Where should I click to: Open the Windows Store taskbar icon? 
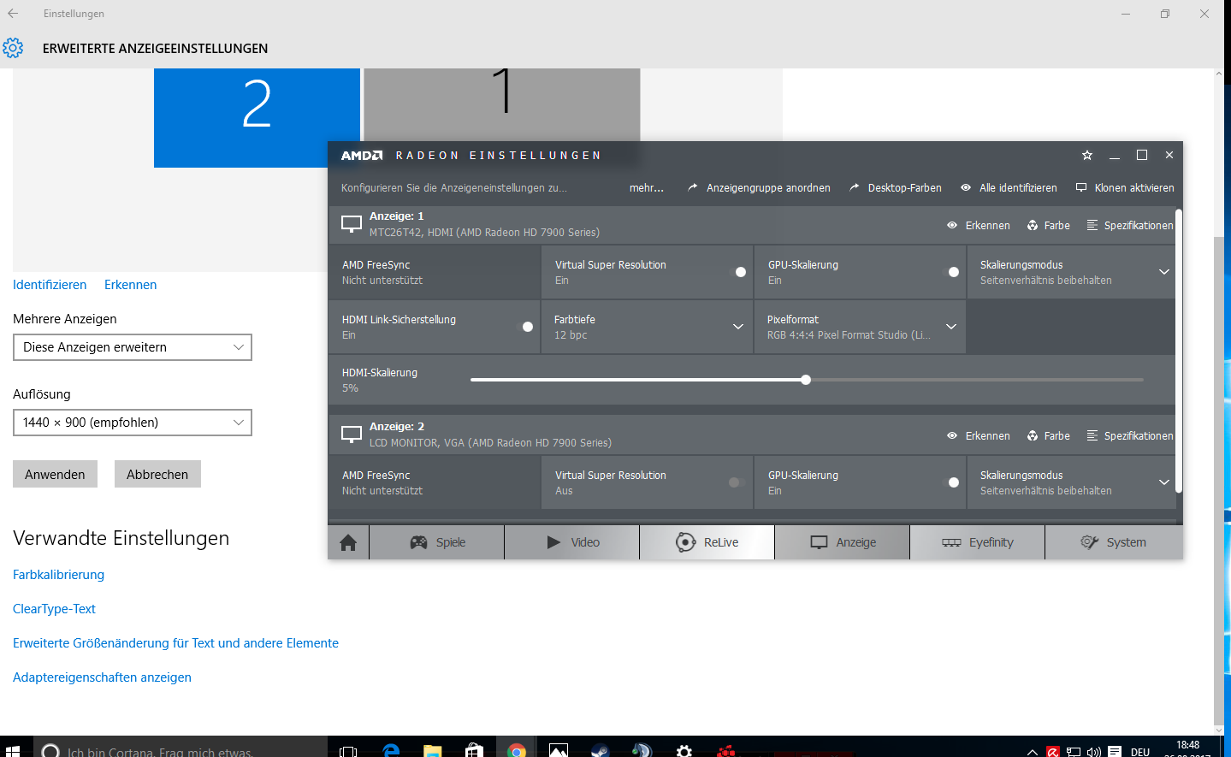[475, 751]
